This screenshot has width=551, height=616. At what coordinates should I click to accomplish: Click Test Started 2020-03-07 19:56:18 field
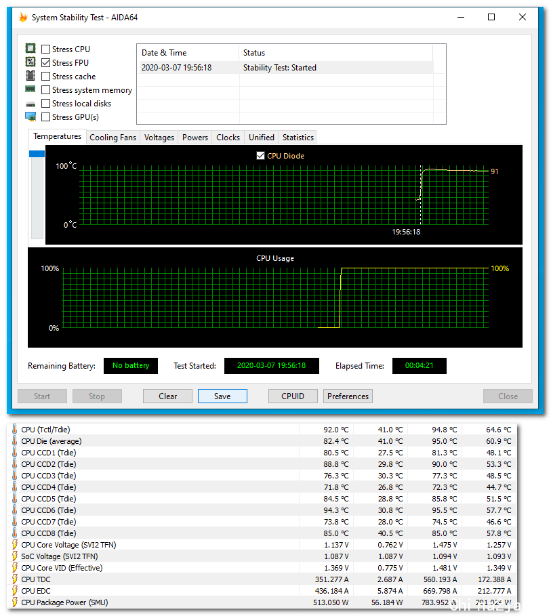click(272, 366)
